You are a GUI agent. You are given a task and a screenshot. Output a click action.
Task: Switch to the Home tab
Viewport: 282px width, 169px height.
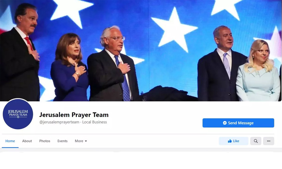coord(10,141)
